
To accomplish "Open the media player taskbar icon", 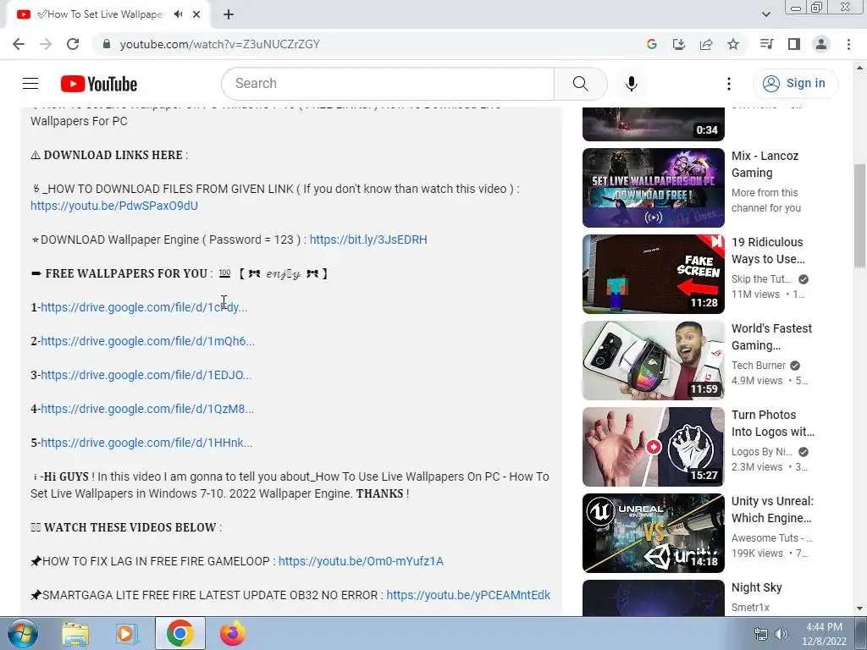I will 127,633.
